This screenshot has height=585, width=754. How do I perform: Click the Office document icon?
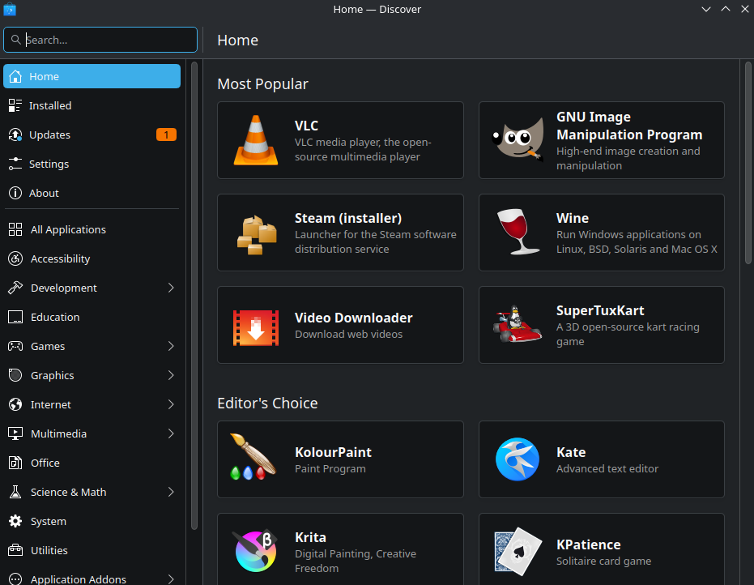pyautogui.click(x=15, y=463)
